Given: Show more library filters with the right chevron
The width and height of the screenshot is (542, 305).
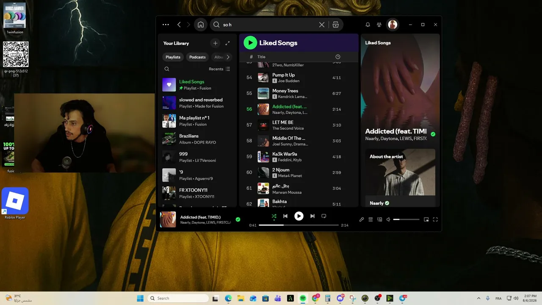Looking at the screenshot, I should click(228, 57).
